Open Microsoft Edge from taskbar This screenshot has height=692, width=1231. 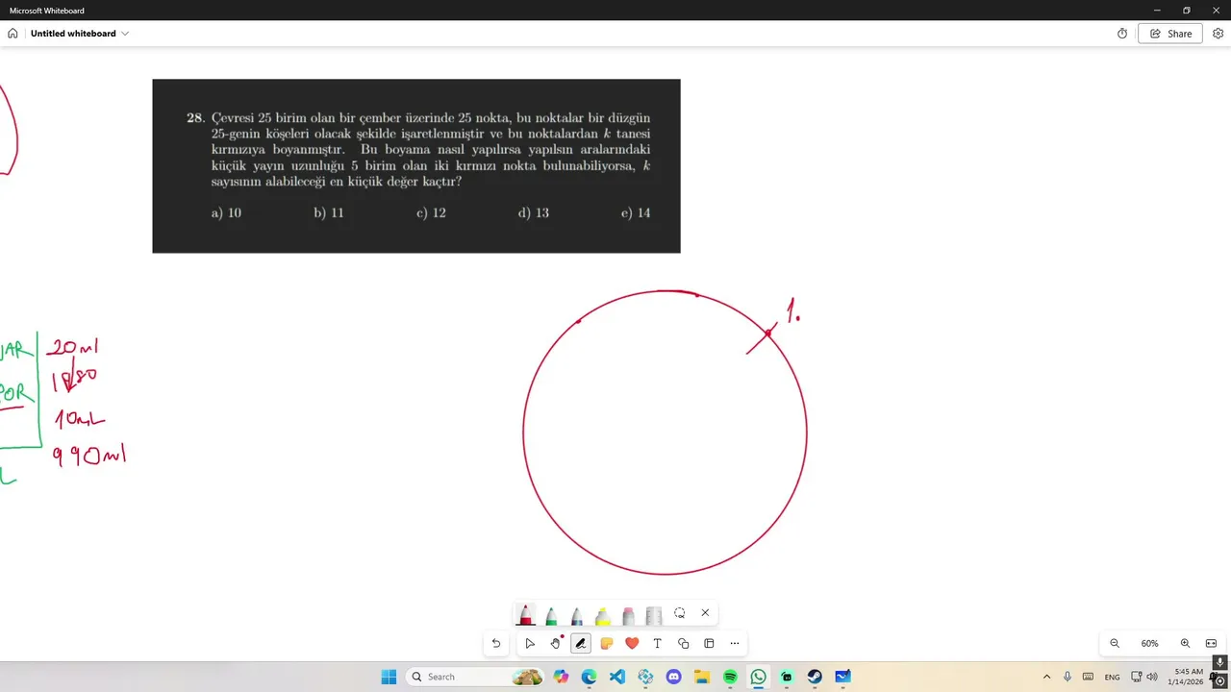589,677
